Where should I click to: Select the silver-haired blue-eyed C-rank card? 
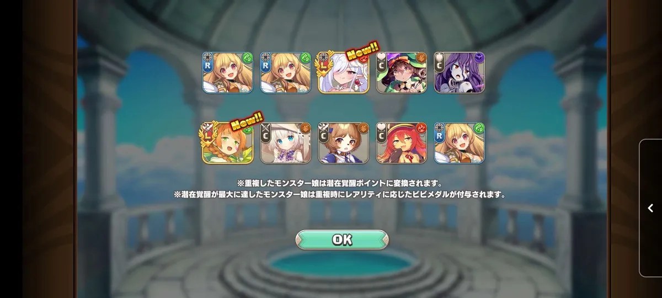[x=285, y=143]
